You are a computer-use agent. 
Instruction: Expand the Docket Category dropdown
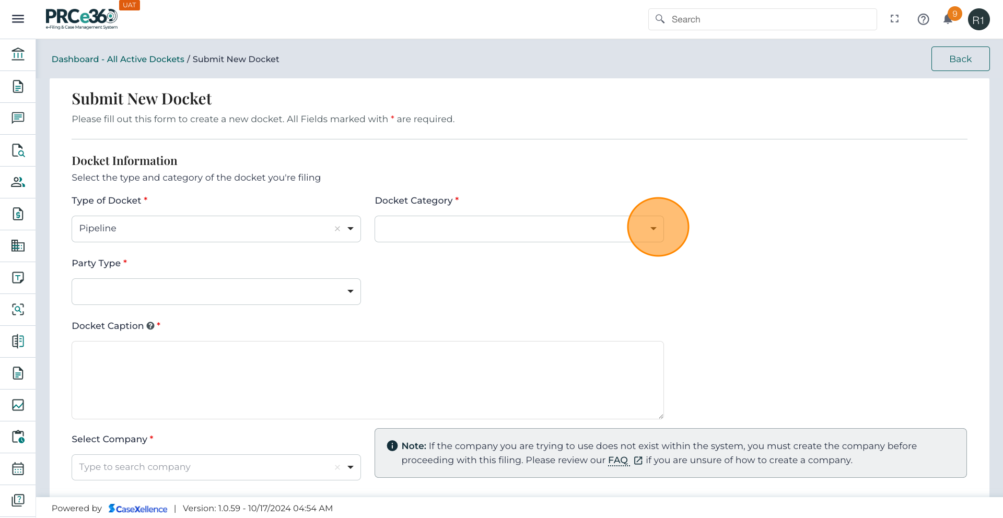click(x=653, y=229)
